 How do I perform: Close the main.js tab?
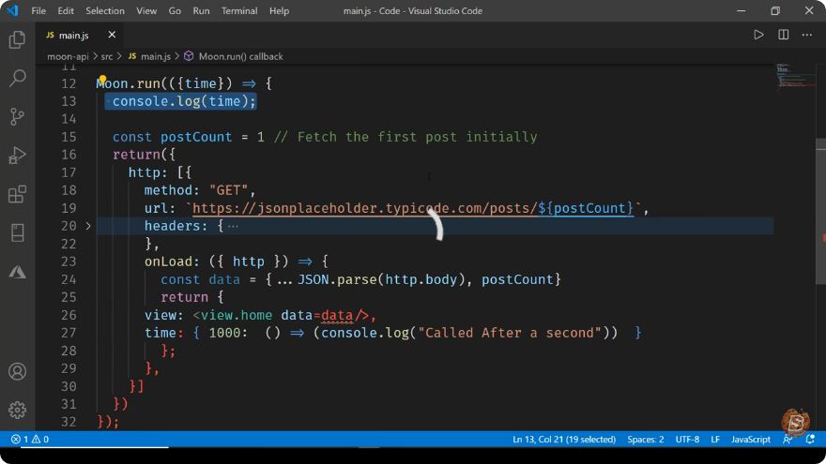(112, 35)
